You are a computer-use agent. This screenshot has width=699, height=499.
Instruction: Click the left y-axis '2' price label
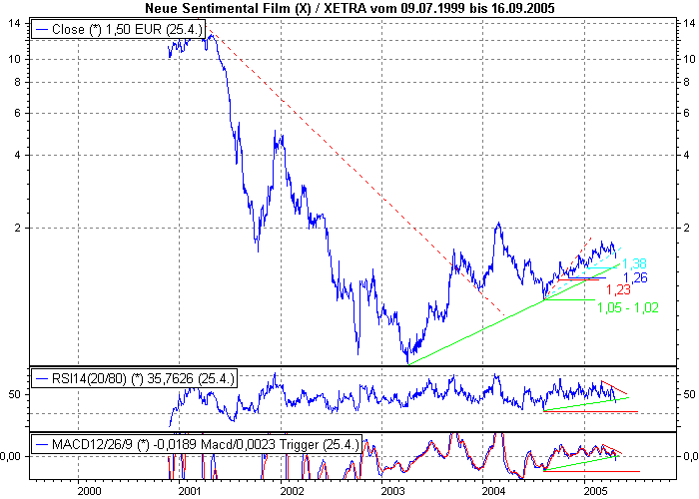17,229
